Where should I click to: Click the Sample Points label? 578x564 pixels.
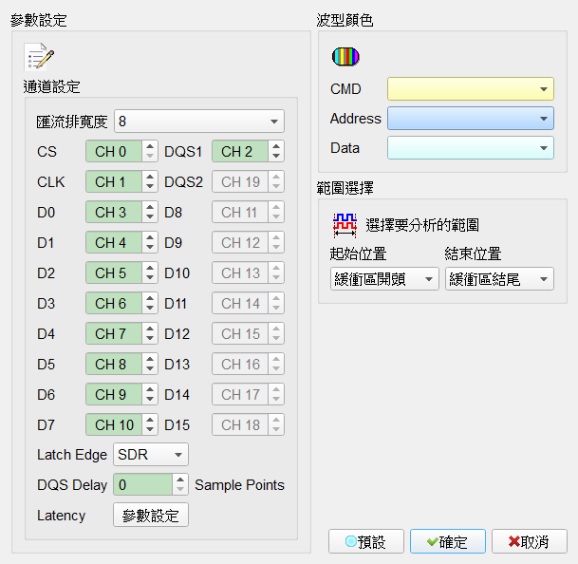click(239, 485)
